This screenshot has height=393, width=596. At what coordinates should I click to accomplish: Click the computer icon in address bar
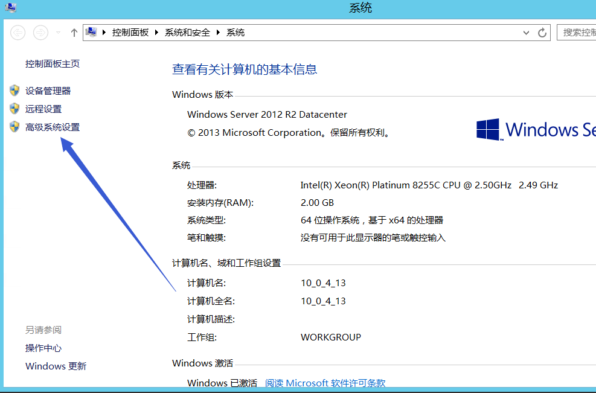coord(91,32)
